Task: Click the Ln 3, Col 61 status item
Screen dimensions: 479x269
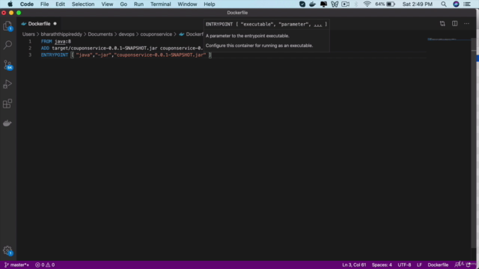Action: [x=354, y=265]
